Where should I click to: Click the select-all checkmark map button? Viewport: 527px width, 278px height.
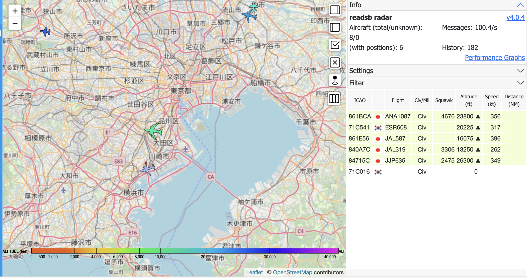click(x=335, y=45)
